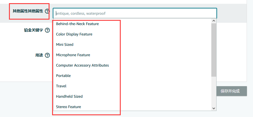Viewport: 253px width, 117px height.
Task: Click help icon next to 铂金关键字
Action: click(47, 30)
